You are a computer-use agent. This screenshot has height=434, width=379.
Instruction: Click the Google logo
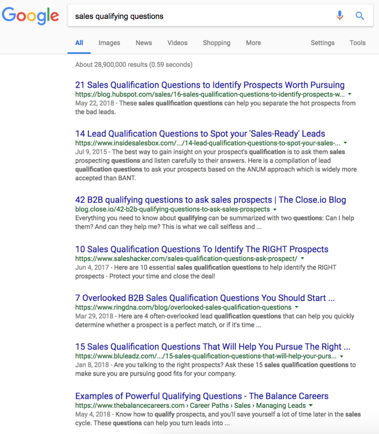click(30, 16)
